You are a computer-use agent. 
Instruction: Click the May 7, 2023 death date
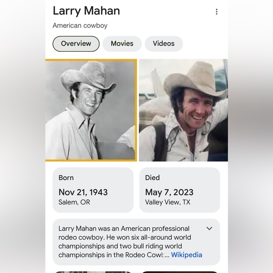click(169, 192)
